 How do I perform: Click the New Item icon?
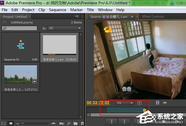[x=82, y=123]
